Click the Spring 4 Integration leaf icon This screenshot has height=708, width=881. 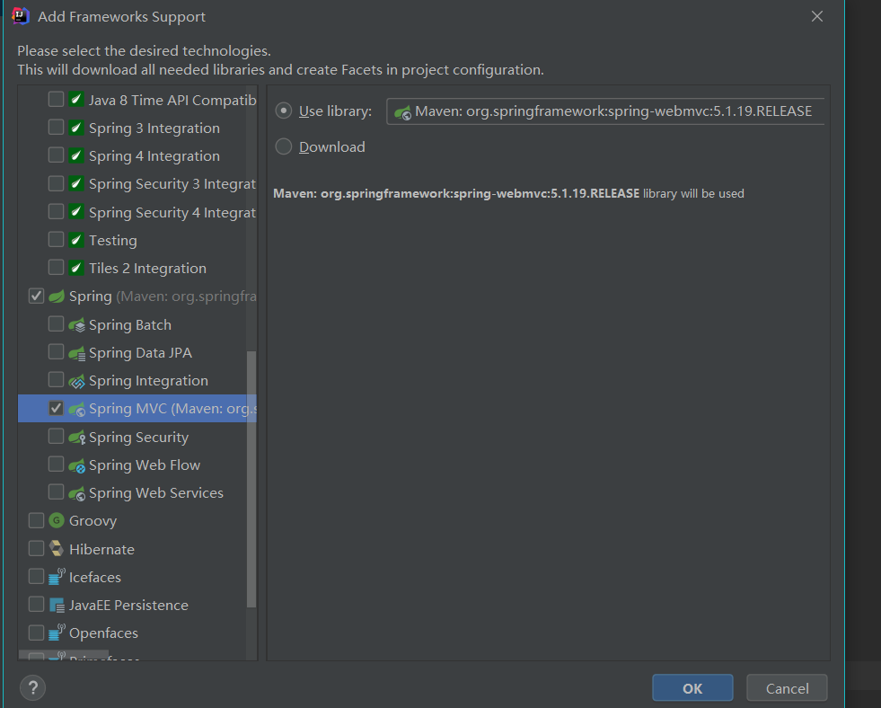(76, 155)
